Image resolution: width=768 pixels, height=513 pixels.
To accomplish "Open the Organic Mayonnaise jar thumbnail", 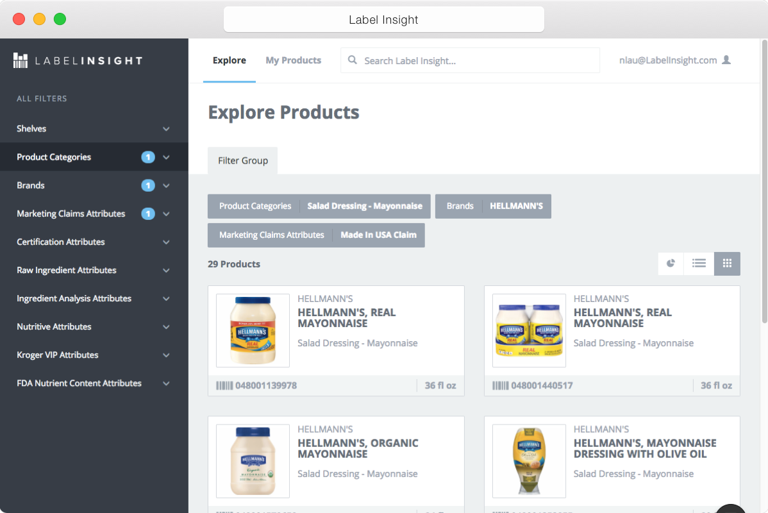I will point(253,461).
